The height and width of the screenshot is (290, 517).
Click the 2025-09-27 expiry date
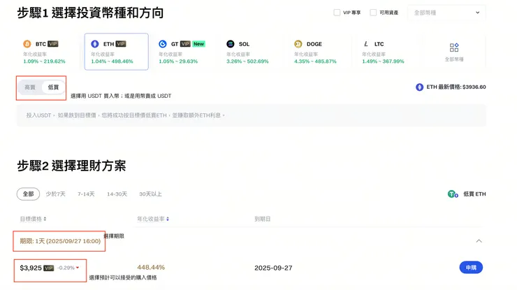(273, 268)
